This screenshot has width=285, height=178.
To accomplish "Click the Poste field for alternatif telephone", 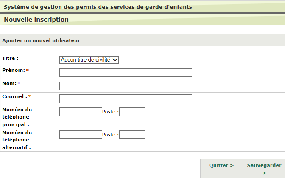I will (132, 135).
